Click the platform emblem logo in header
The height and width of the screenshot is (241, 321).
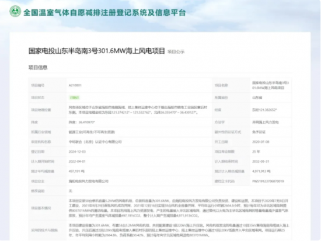click(15, 12)
